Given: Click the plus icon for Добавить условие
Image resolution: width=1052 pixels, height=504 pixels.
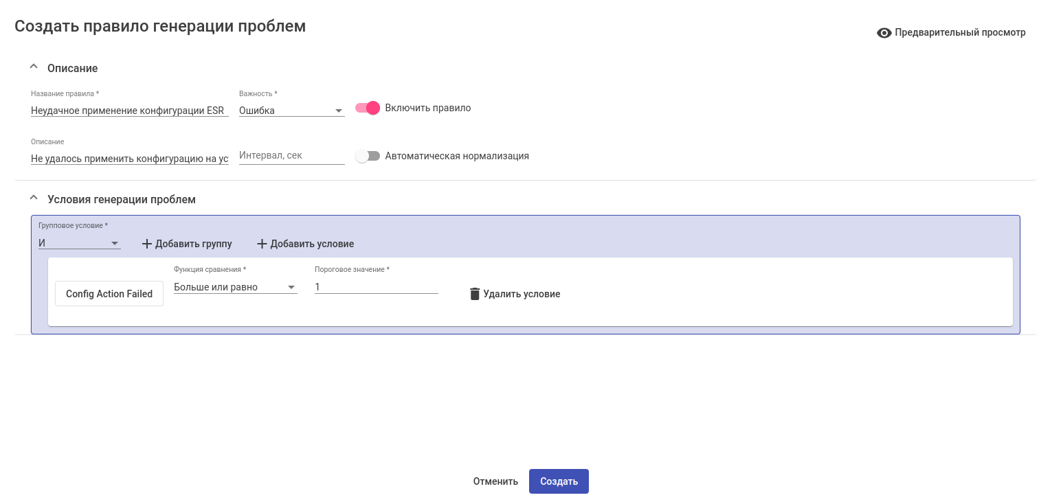Looking at the screenshot, I should point(261,244).
